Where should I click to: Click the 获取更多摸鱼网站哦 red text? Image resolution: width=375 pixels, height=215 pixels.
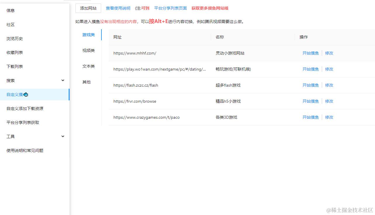pyautogui.click(x=210, y=8)
